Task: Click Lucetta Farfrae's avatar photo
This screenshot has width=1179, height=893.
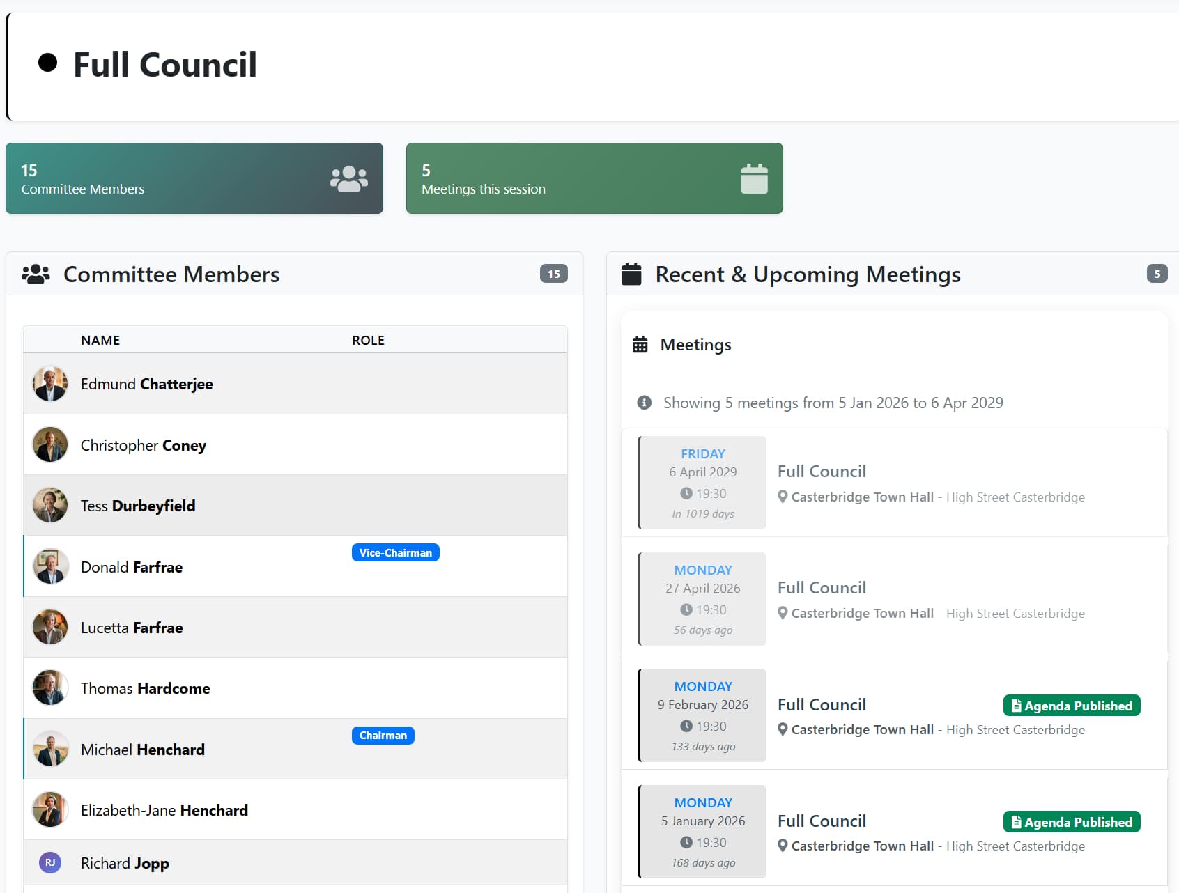Action: coord(50,627)
